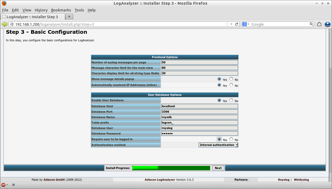Click the Step 3 - Basic Configuration heading
332x189 pixels.
pyautogui.click(x=47, y=32)
